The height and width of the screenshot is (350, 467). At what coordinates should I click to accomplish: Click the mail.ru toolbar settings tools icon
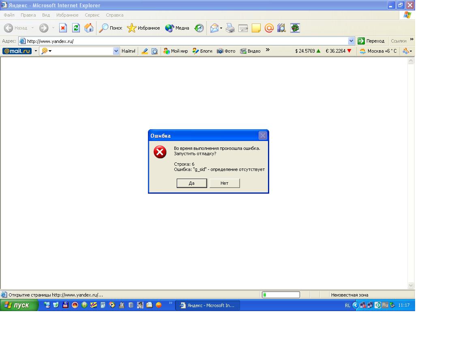(x=406, y=51)
